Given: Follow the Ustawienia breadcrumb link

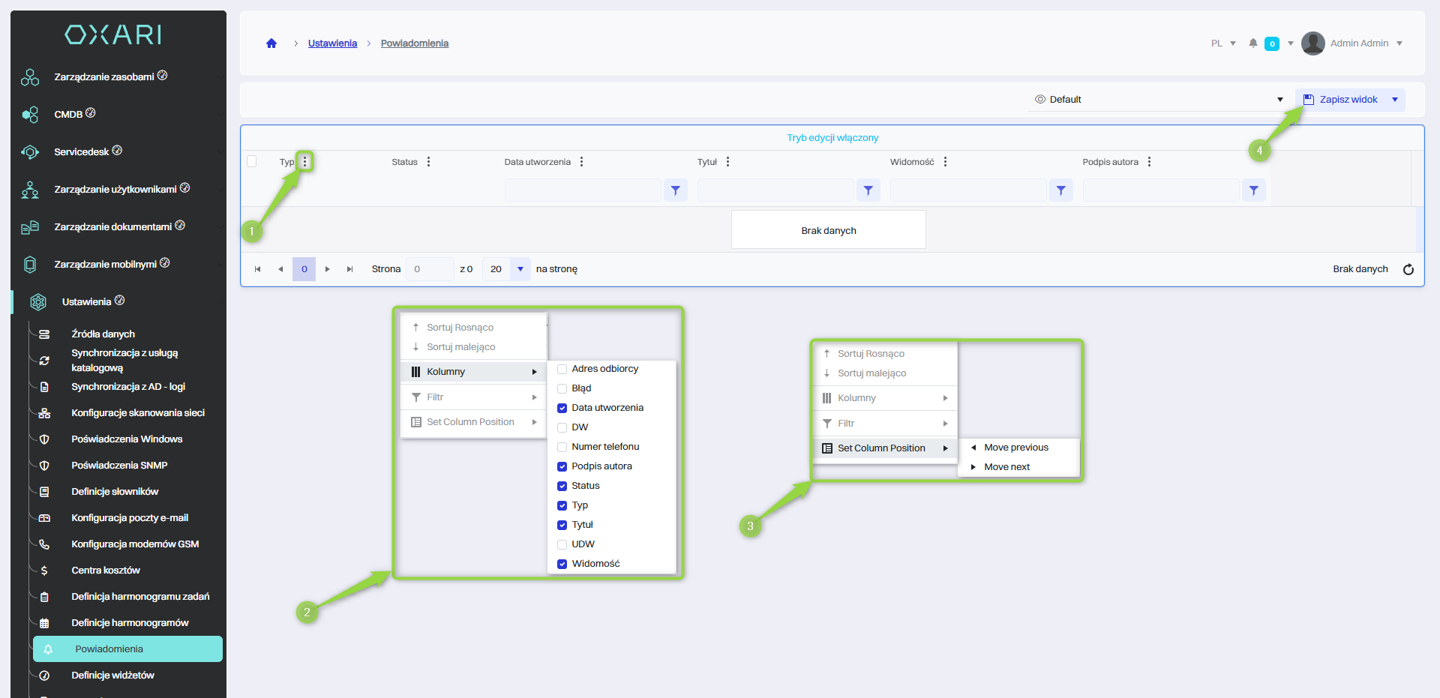Looking at the screenshot, I should click(332, 43).
